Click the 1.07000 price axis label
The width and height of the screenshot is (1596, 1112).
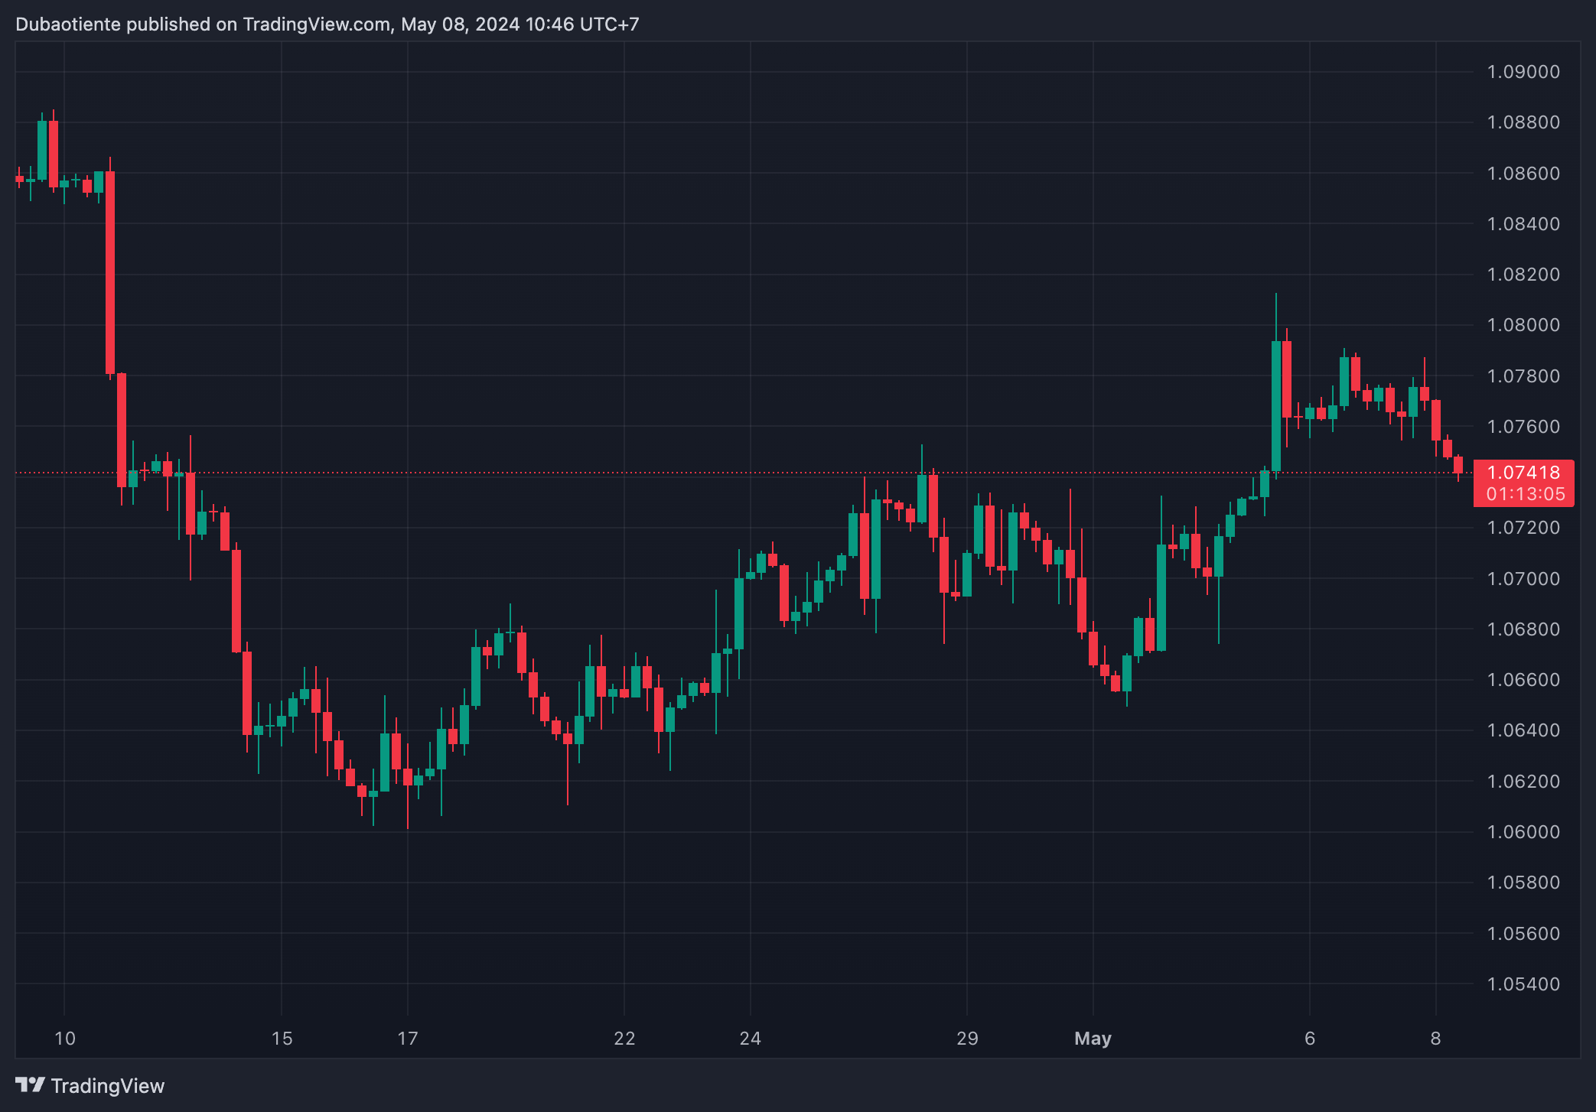tap(1523, 579)
